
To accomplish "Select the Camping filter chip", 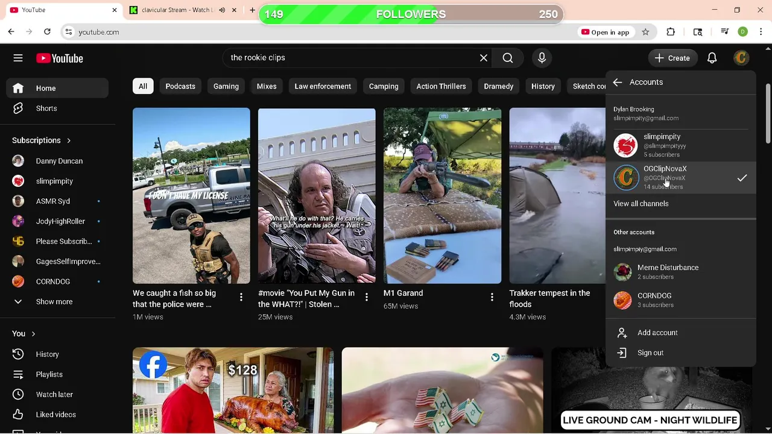I will tap(384, 86).
